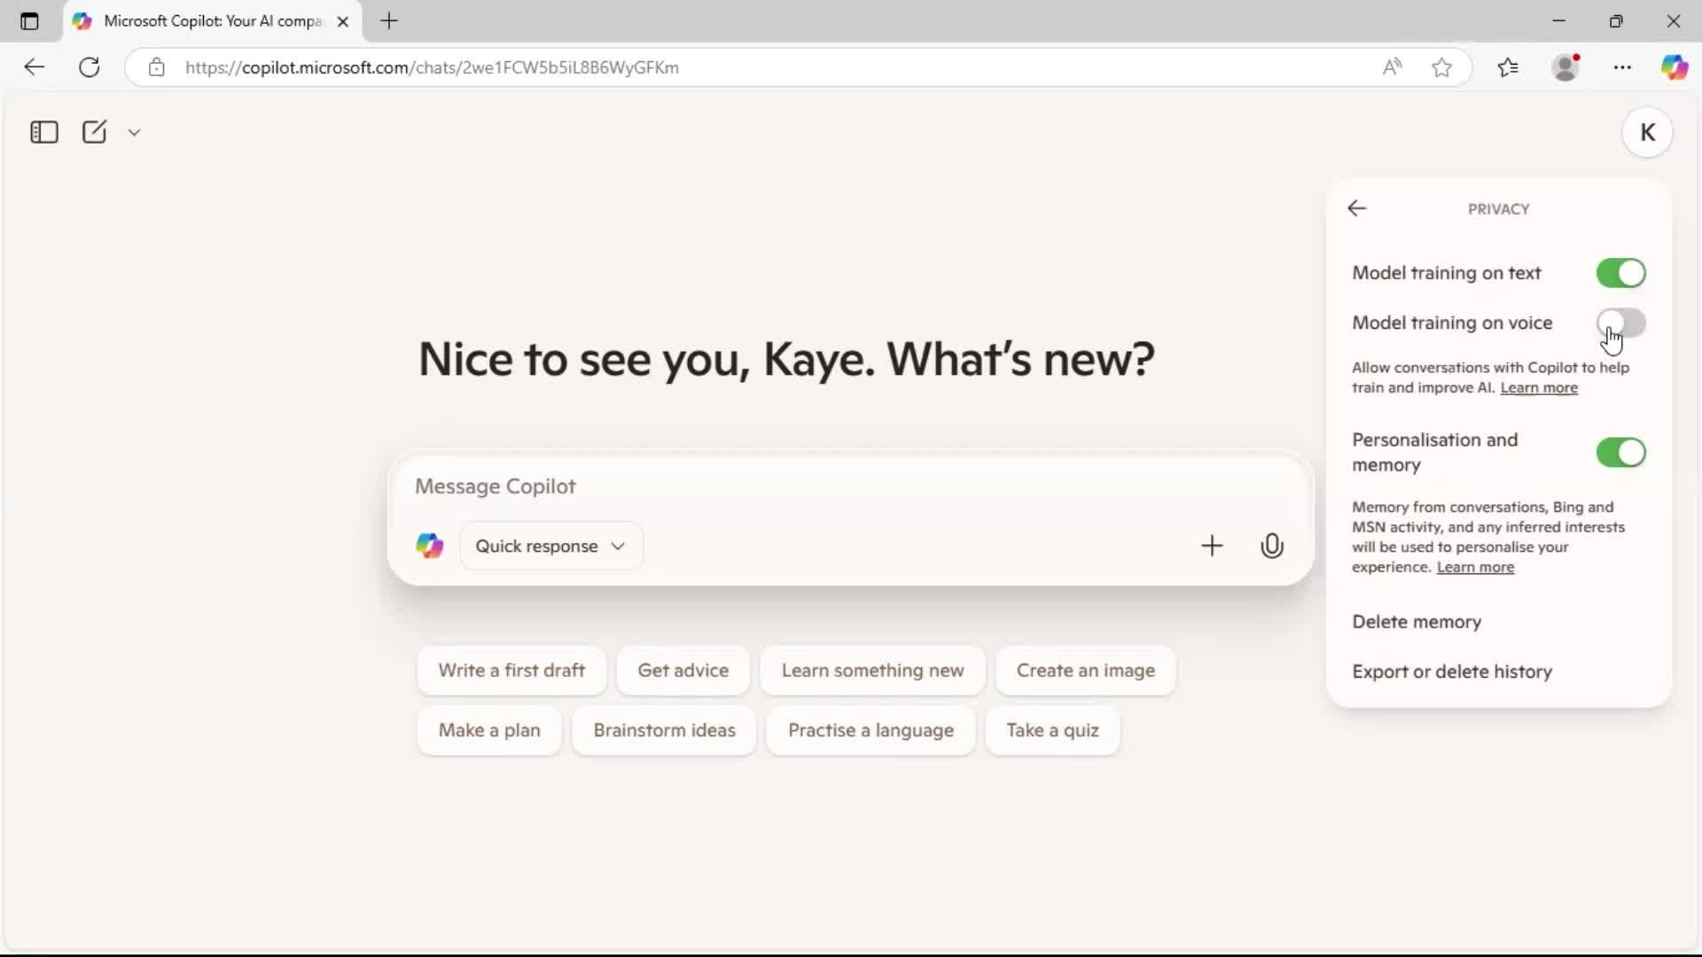The height and width of the screenshot is (957, 1702).
Task: Click the address bar URL
Action: (x=432, y=67)
